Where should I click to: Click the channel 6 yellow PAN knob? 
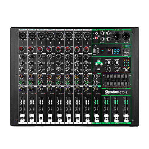click(x=67, y=89)
